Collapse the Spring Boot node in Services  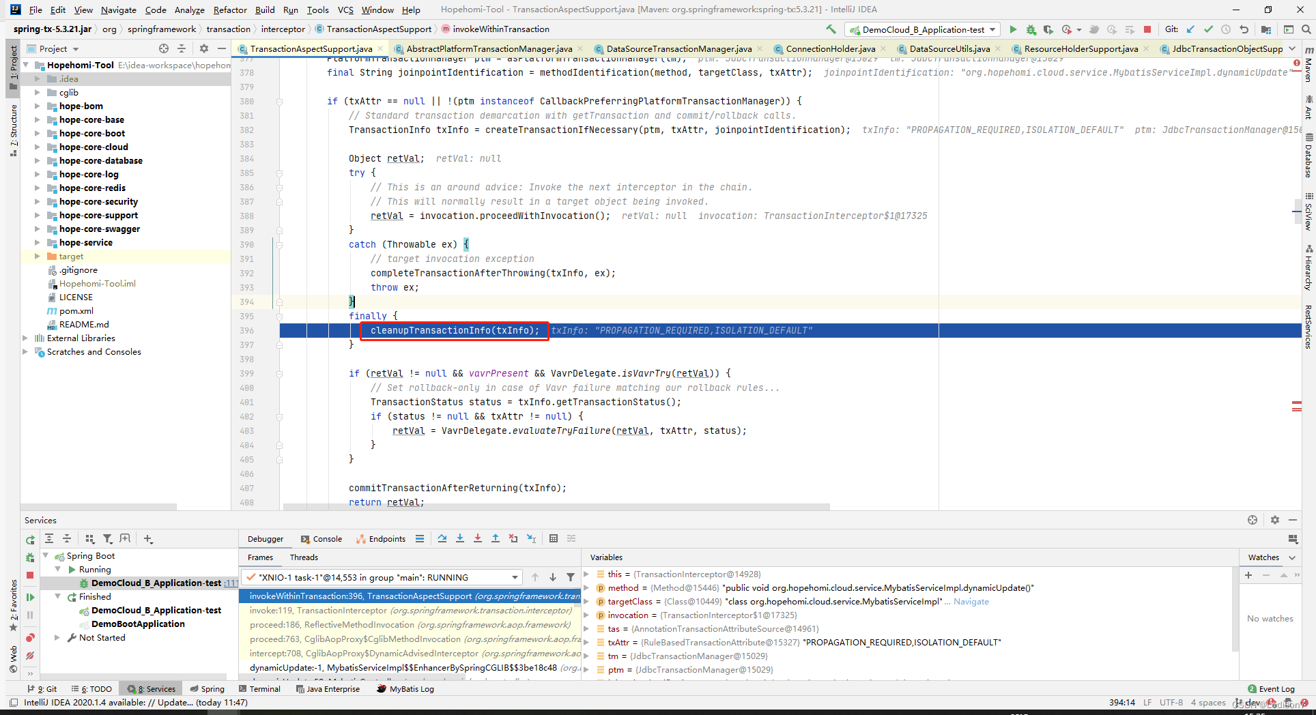pyautogui.click(x=46, y=556)
